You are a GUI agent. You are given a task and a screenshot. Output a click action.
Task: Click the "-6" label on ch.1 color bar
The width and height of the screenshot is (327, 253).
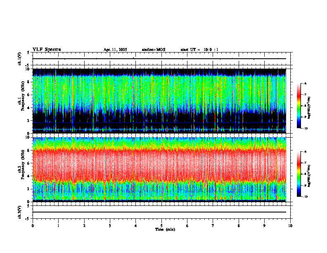(305, 83)
